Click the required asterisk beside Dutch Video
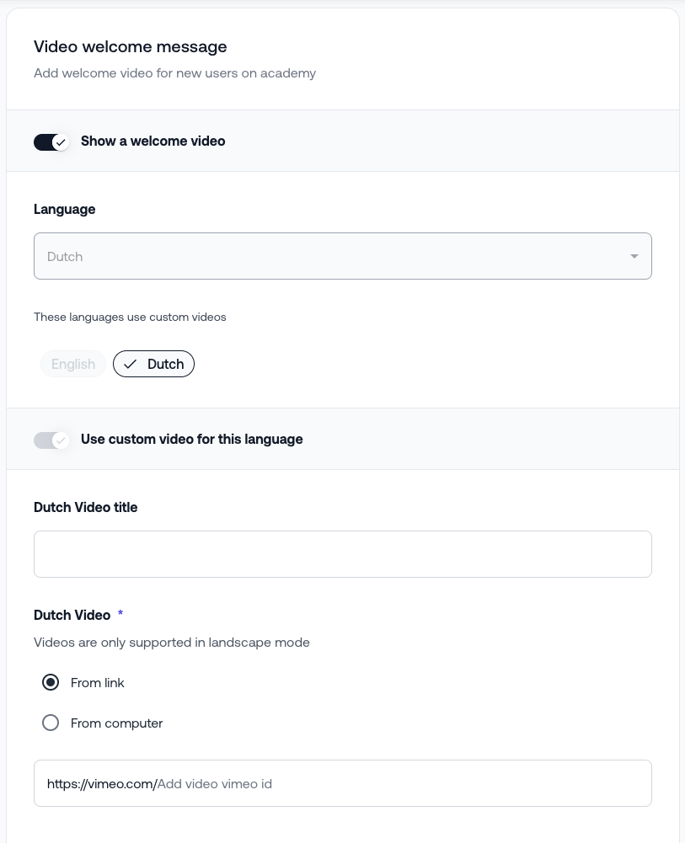This screenshot has width=685, height=843. click(x=120, y=614)
